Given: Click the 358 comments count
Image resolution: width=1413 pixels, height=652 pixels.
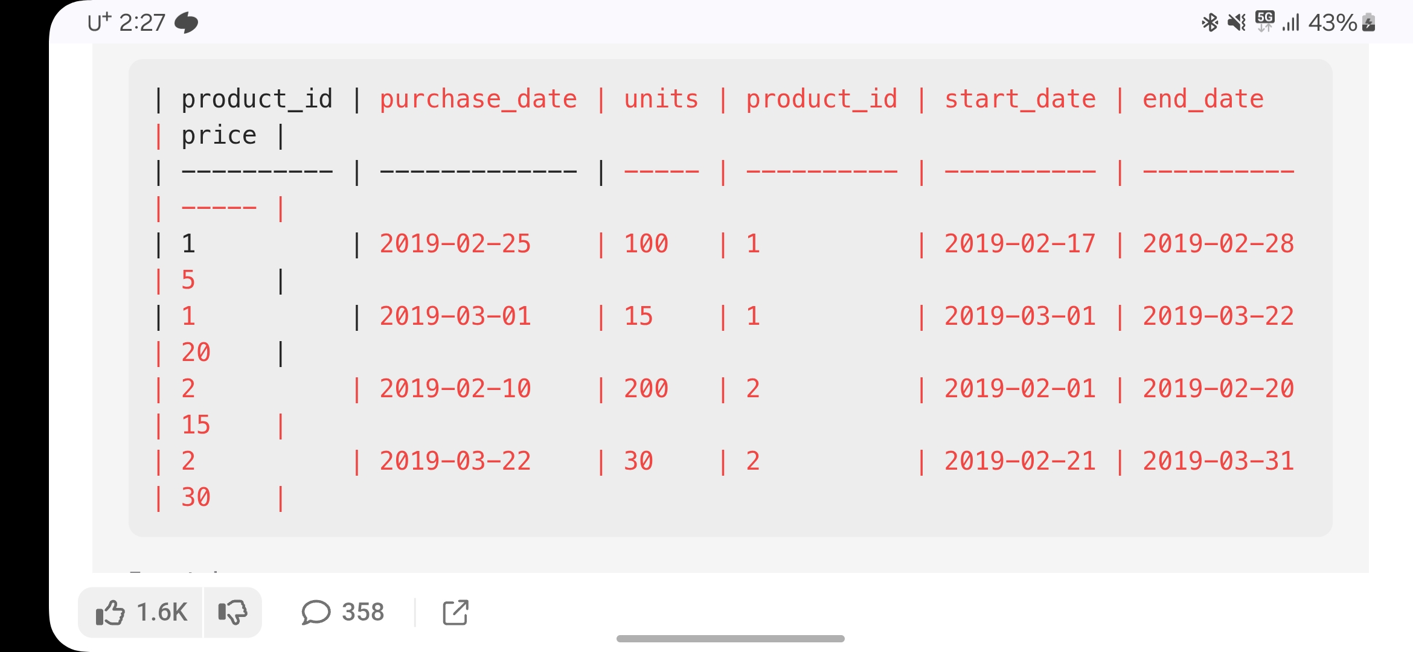Looking at the screenshot, I should tap(363, 612).
